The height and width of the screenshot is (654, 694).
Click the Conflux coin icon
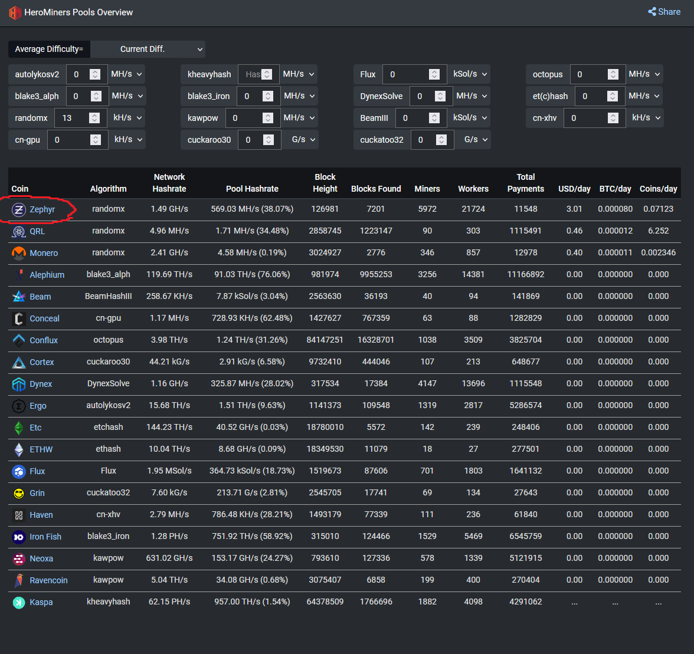(x=19, y=340)
